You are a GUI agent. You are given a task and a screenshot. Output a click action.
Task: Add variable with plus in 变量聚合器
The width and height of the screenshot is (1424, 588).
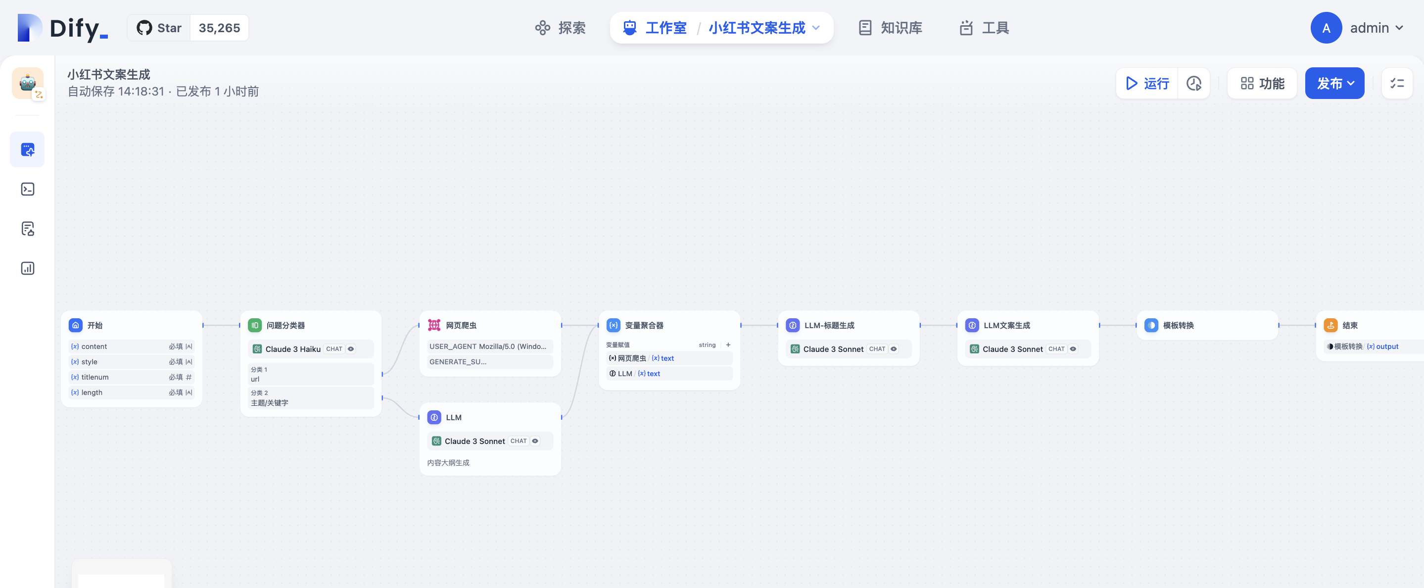pos(728,344)
